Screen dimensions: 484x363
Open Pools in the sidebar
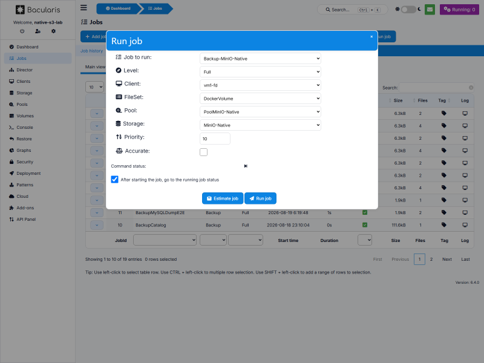pos(38,104)
